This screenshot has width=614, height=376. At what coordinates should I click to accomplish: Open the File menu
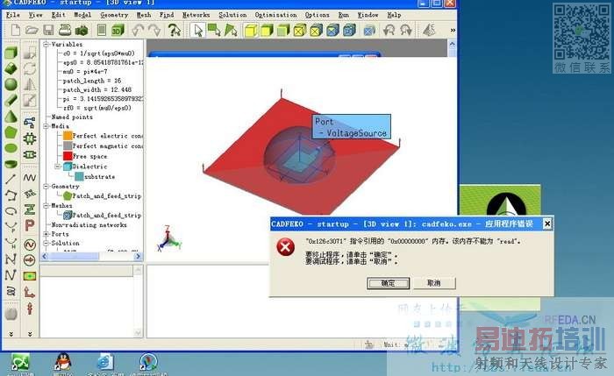[x=13, y=15]
